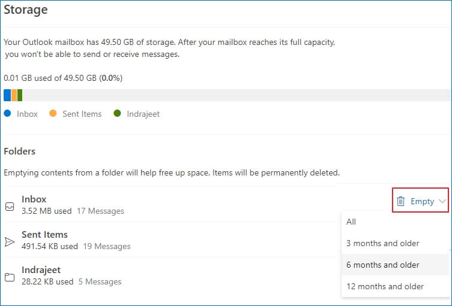This screenshot has height=306, width=452.
Task: Click the trash can icon beside Empty
Action: click(401, 201)
